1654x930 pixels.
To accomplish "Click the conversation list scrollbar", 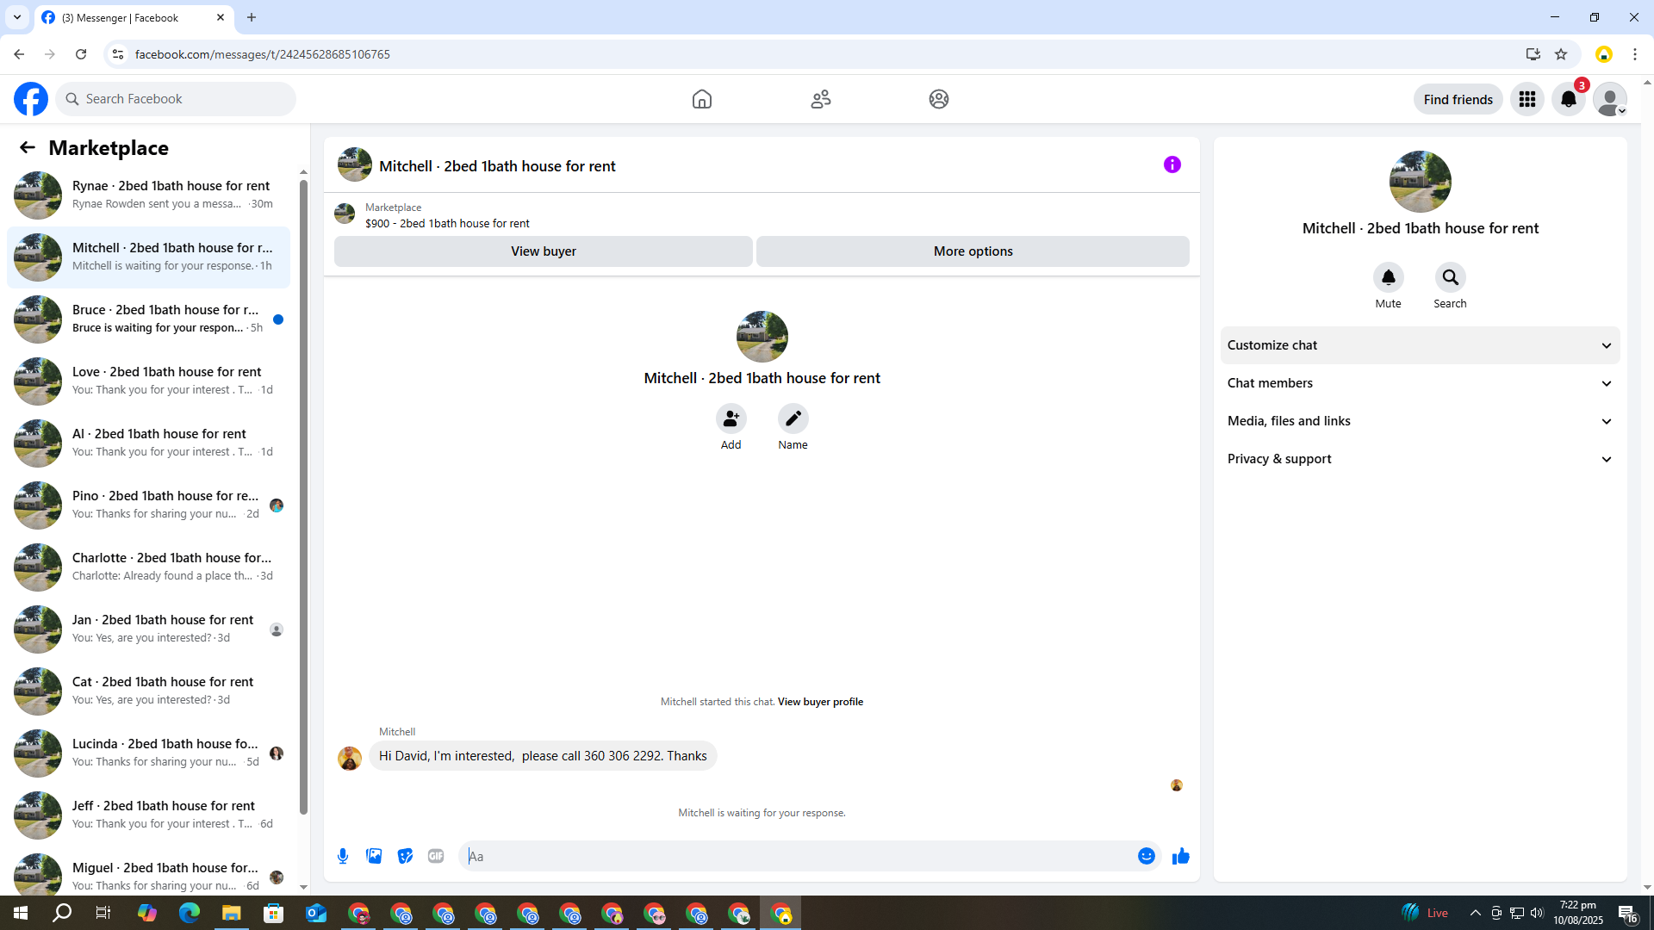I will pos(303,495).
